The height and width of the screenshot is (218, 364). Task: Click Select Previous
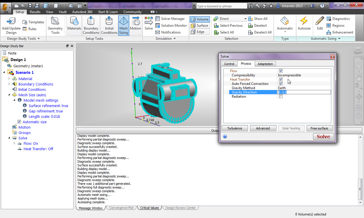(x=228, y=26)
